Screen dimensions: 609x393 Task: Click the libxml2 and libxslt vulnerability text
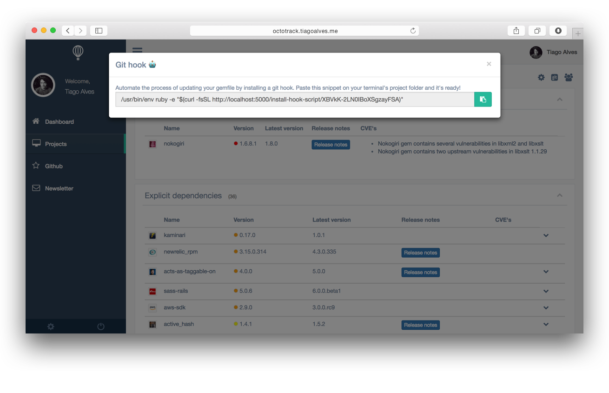pyautogui.click(x=461, y=144)
